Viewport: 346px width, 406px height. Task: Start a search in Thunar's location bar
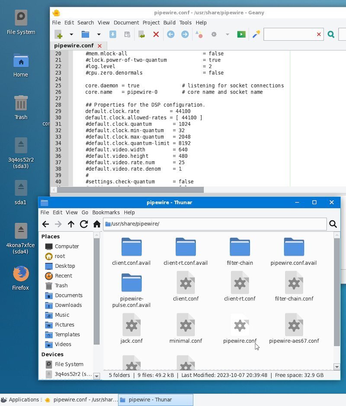point(333,224)
